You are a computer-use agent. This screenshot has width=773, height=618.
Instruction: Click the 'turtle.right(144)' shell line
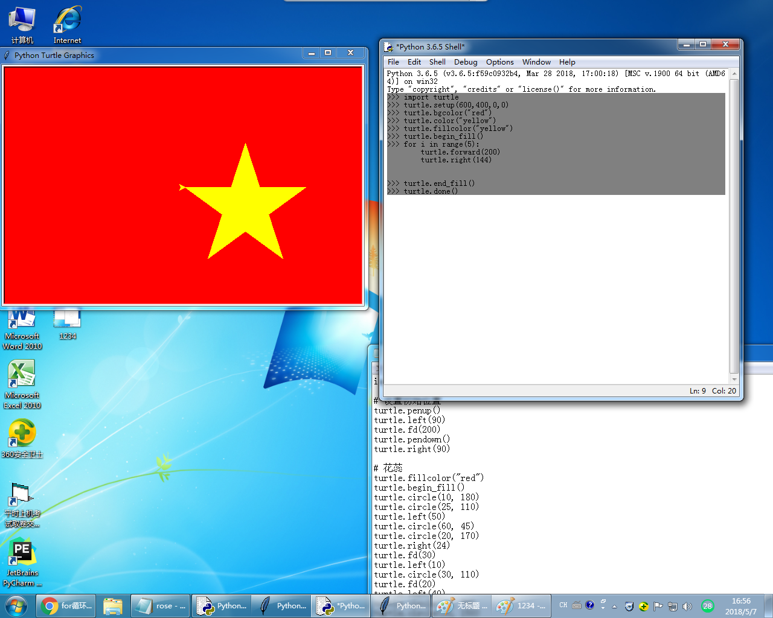(x=456, y=160)
